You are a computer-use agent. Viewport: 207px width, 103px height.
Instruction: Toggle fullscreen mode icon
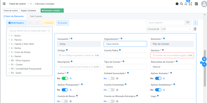tap(190, 4)
